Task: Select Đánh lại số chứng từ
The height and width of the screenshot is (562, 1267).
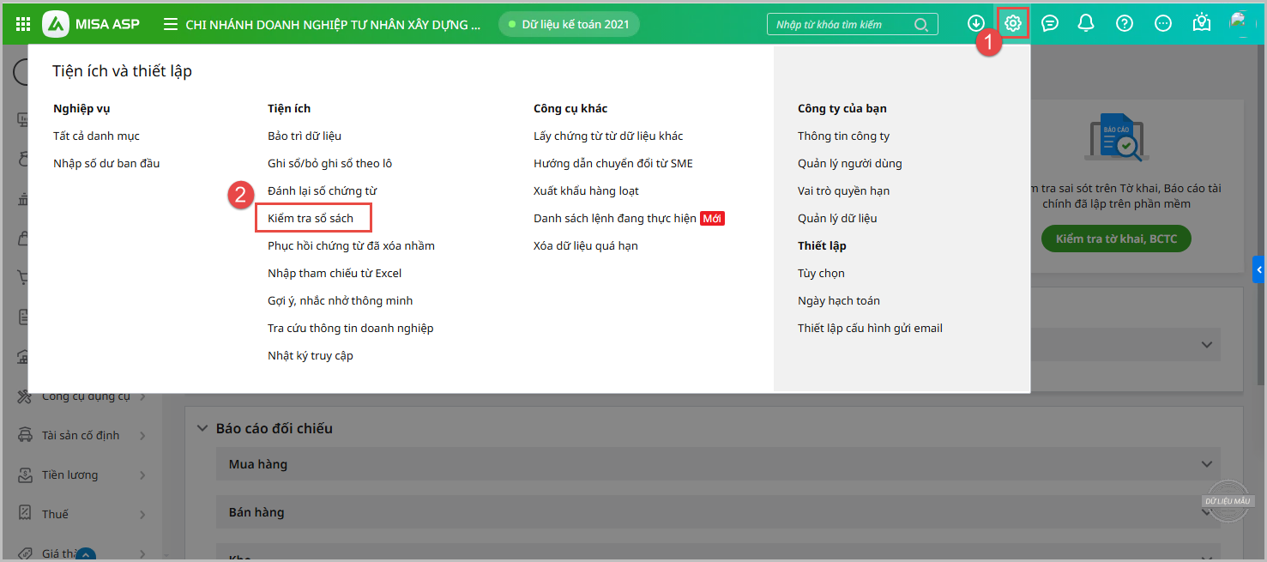Action: click(x=322, y=190)
